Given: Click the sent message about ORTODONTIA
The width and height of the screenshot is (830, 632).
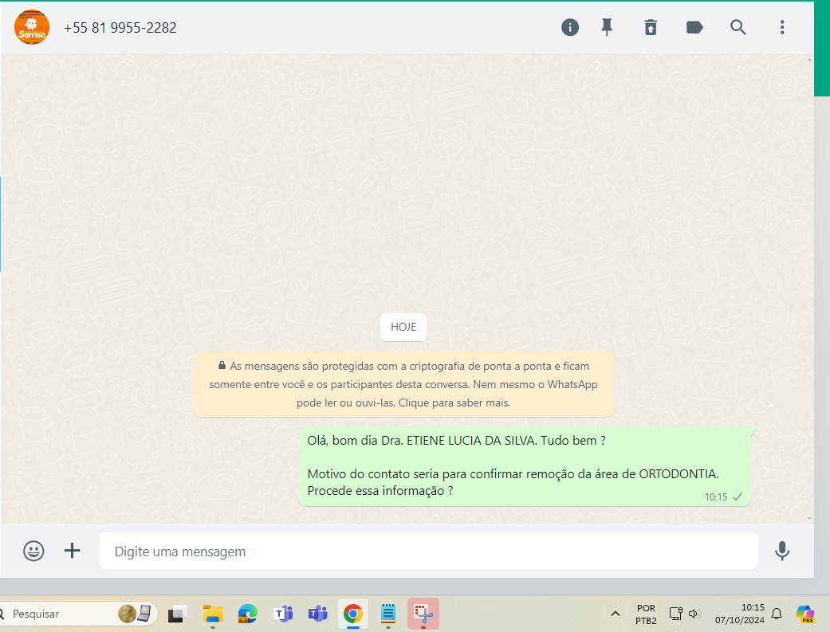Looking at the screenshot, I should (525, 466).
